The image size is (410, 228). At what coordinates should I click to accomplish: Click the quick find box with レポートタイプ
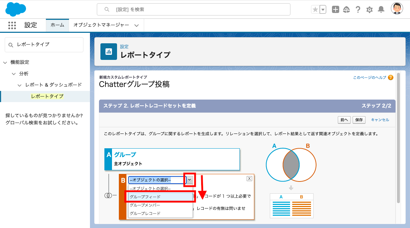coord(44,45)
